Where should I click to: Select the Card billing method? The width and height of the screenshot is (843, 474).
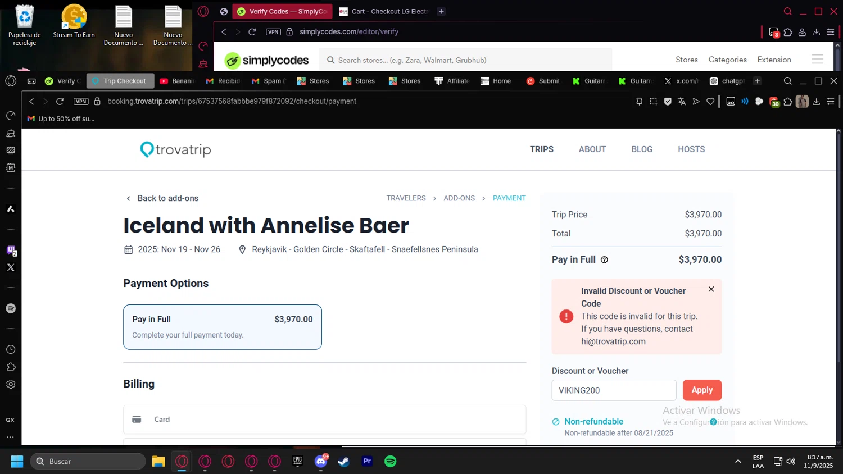click(x=325, y=420)
